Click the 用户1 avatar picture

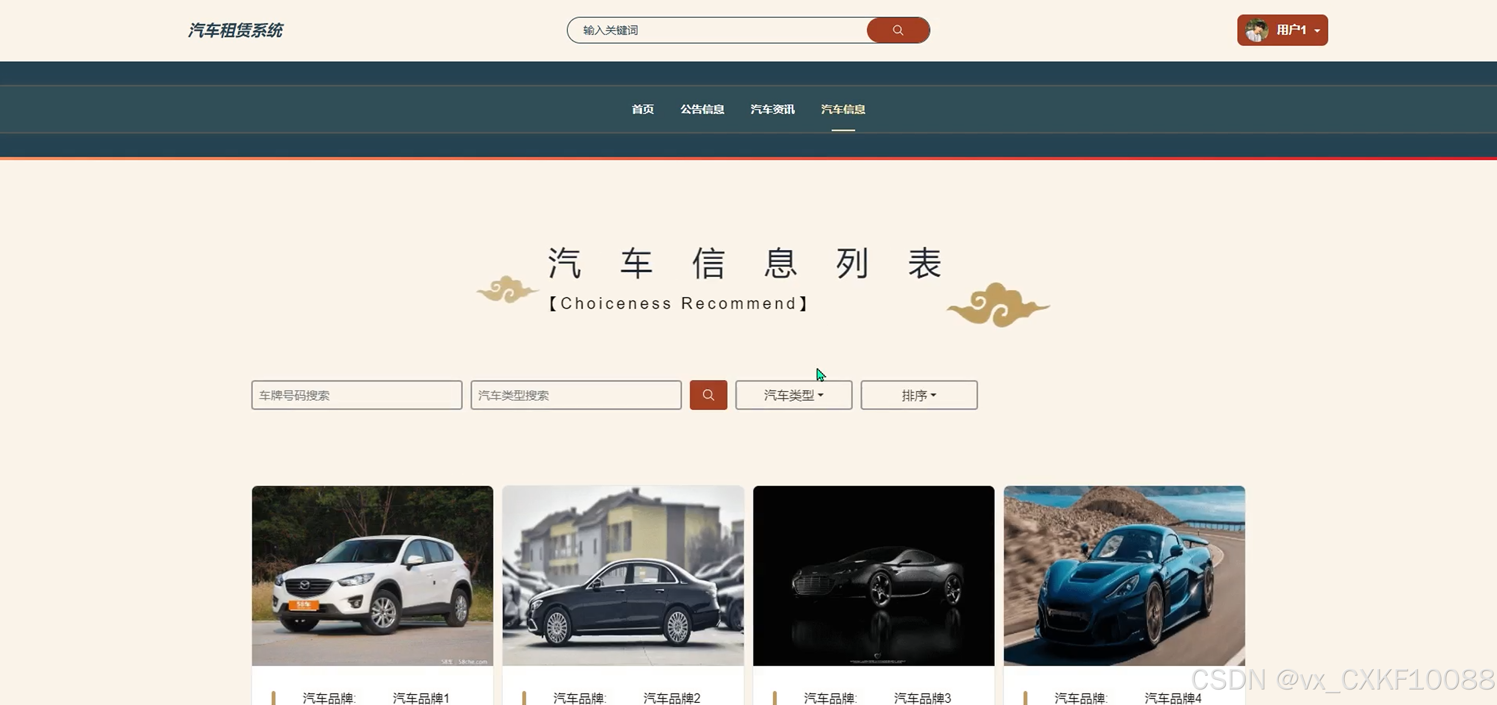(1256, 30)
